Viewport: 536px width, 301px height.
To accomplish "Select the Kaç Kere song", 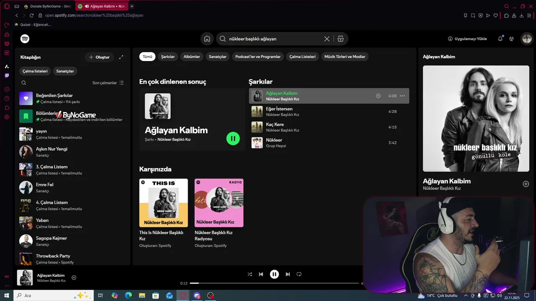I will click(329, 127).
